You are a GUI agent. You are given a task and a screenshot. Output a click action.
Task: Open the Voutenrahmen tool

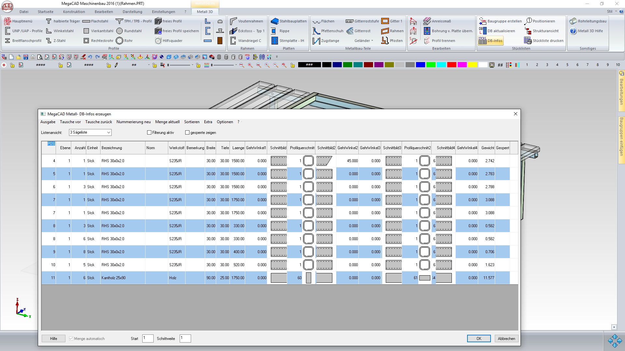pyautogui.click(x=246, y=21)
